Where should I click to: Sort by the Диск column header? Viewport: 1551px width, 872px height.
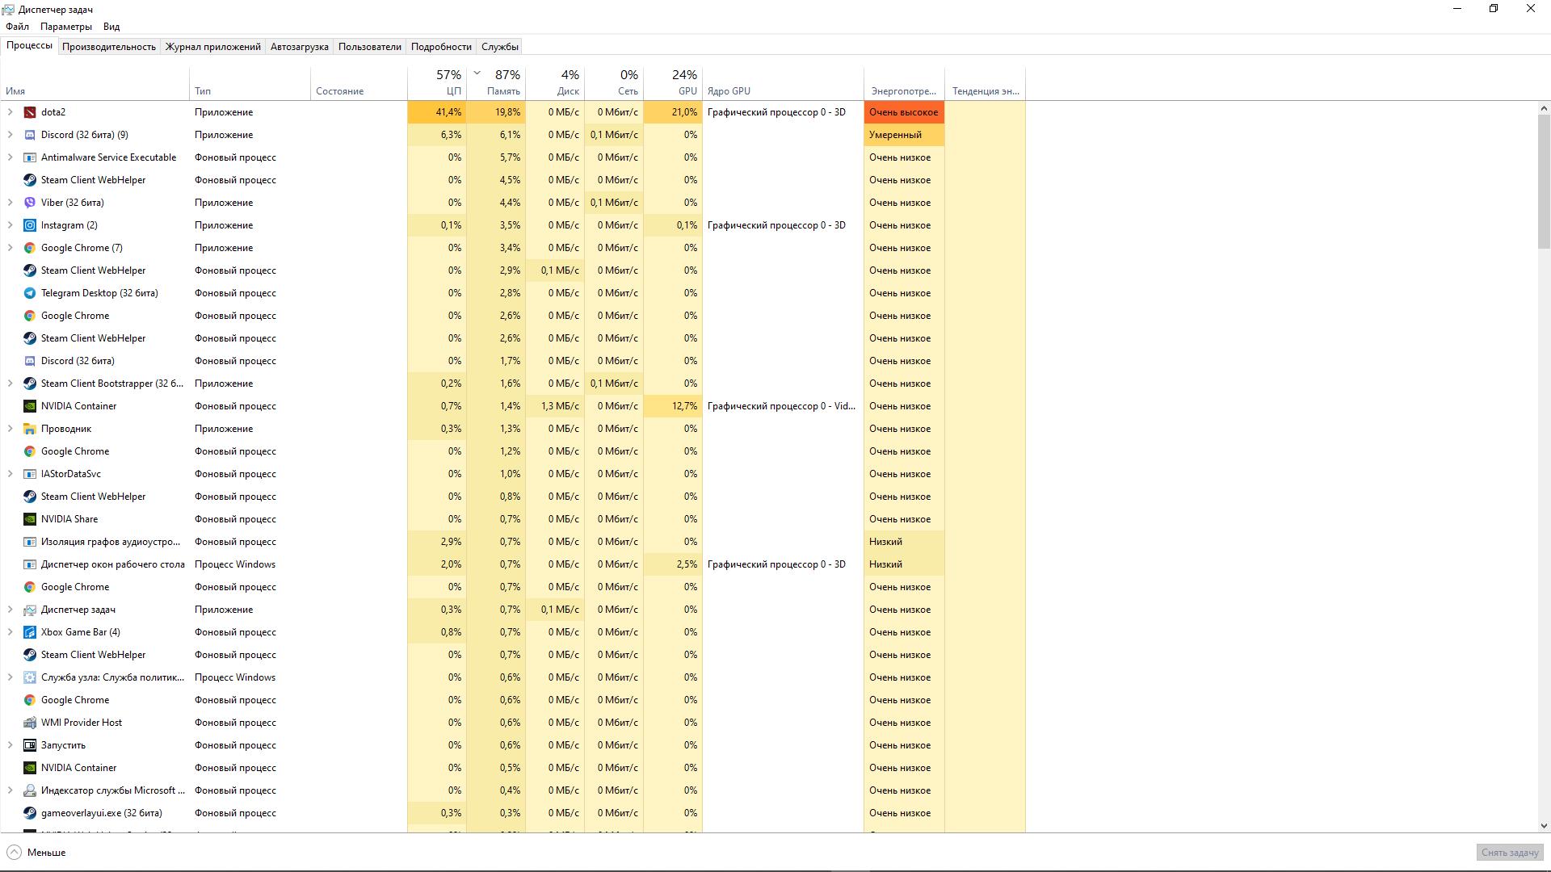coord(555,84)
